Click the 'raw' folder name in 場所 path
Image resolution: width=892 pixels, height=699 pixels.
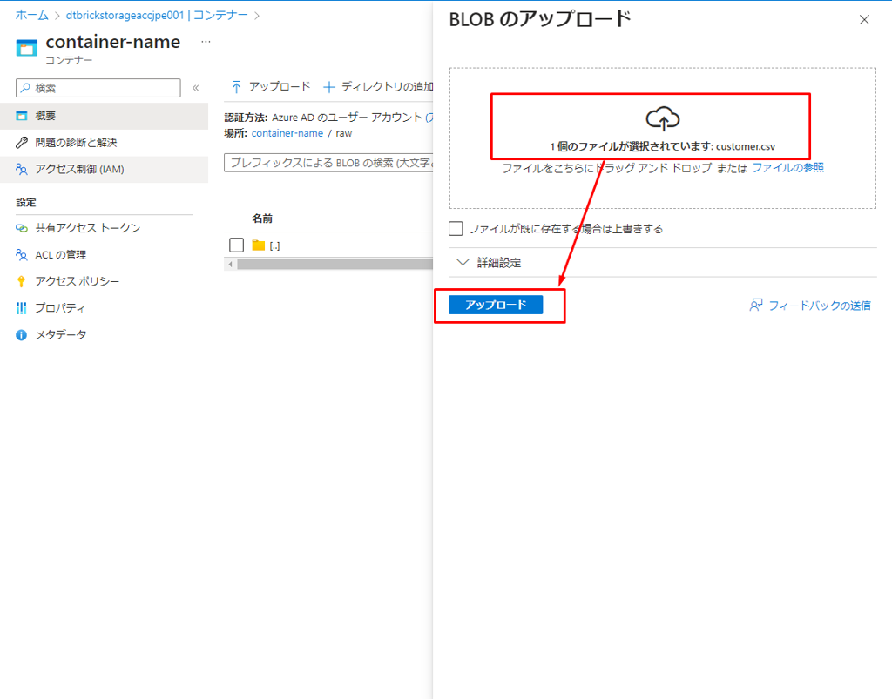coord(343,133)
